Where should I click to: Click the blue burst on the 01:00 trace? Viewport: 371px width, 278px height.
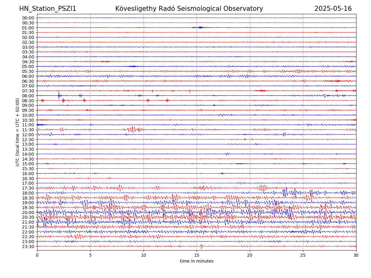click(200, 27)
